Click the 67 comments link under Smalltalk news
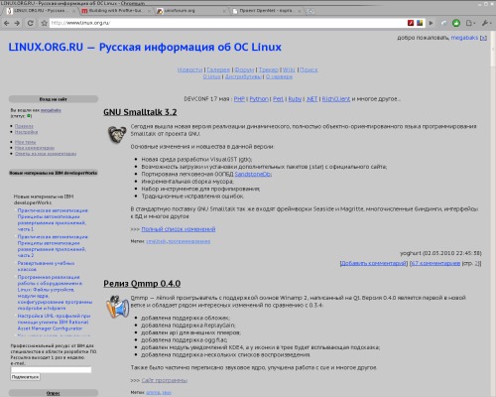The height and width of the screenshot is (397, 496). pos(435,263)
